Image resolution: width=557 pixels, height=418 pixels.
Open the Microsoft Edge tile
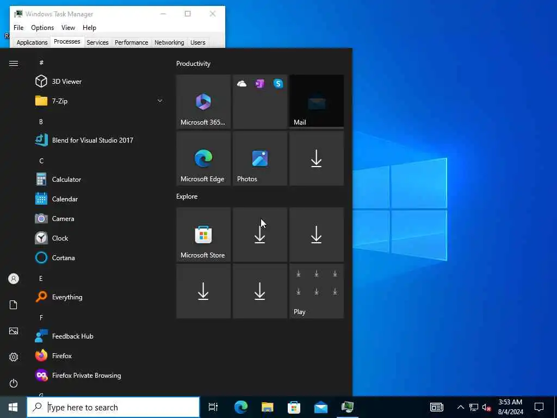coord(203,158)
